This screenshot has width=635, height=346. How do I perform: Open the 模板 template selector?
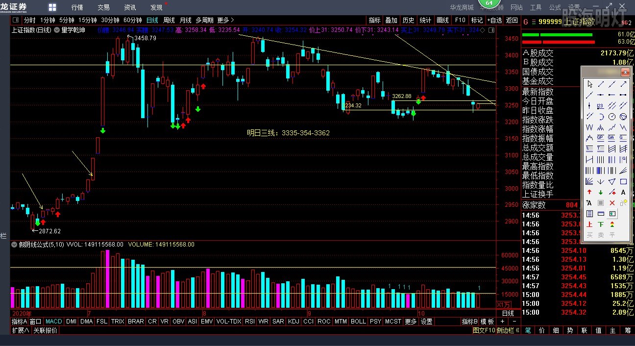click(x=488, y=321)
